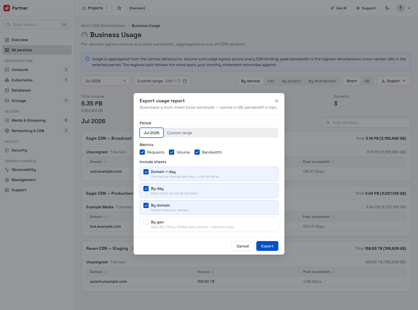The height and width of the screenshot is (310, 418).
Task: Uncheck the Requests metric checkbox
Action: point(142,152)
